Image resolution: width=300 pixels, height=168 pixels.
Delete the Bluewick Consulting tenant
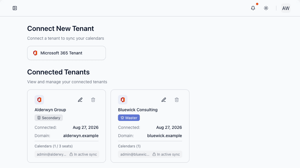pos(177,100)
